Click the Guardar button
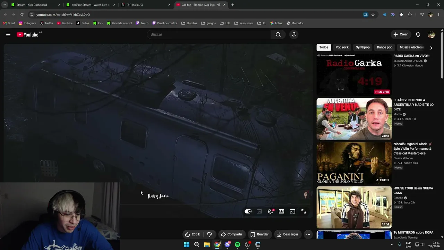Viewport: 444px width, 250px height. pyautogui.click(x=259, y=234)
